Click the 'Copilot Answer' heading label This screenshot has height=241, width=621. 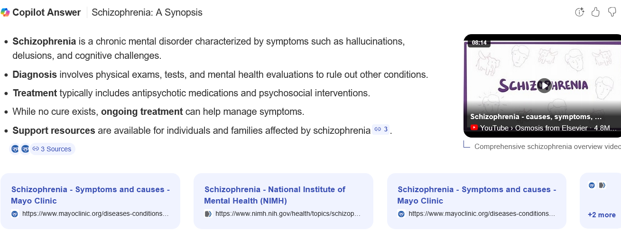click(46, 13)
